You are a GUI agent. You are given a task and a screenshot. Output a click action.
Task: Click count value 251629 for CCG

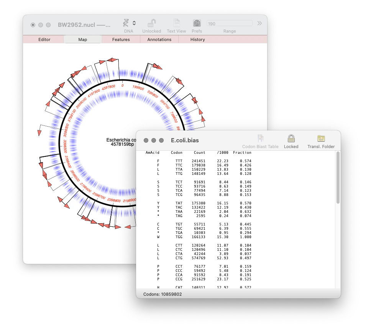(x=198, y=279)
